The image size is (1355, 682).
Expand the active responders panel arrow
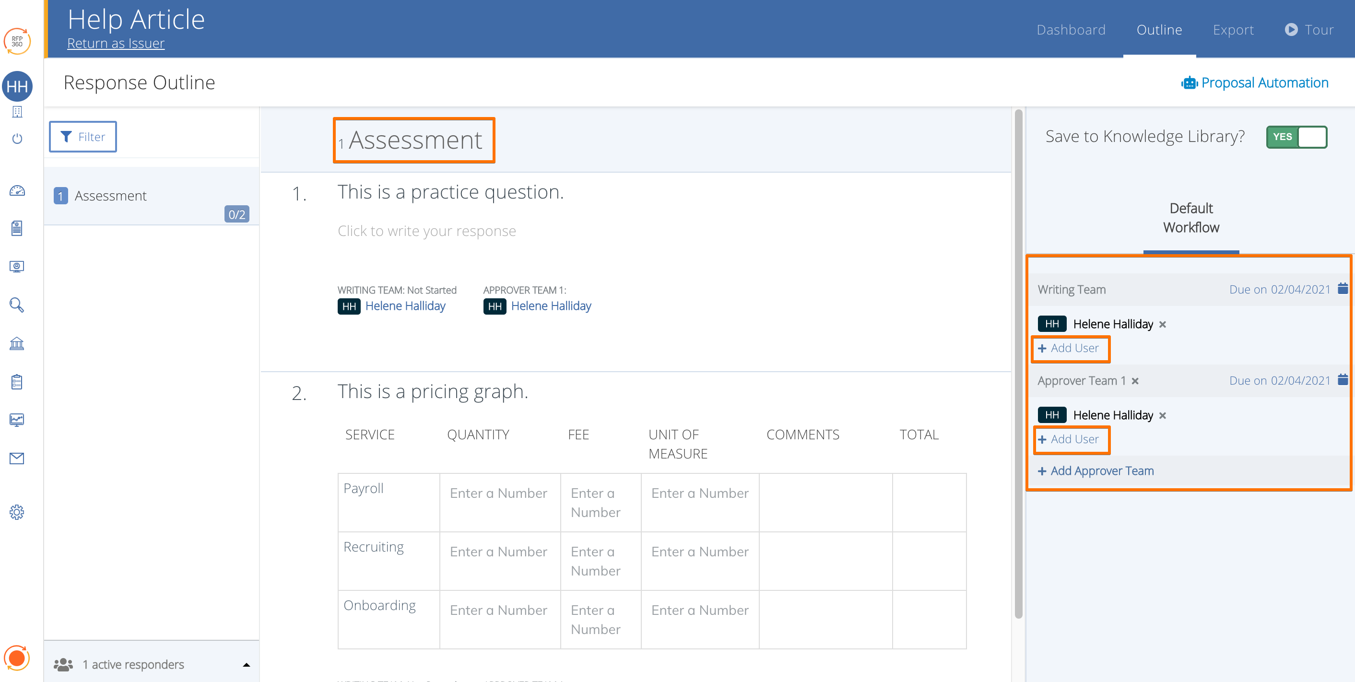[246, 665]
